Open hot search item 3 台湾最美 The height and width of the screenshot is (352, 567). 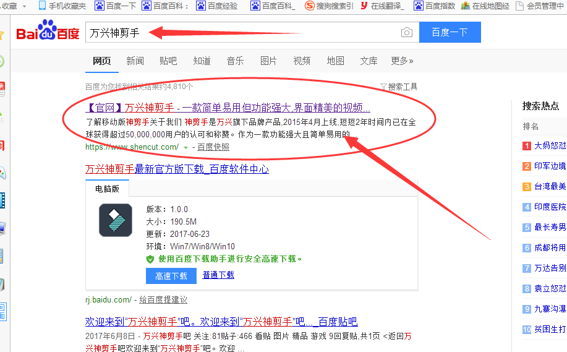pos(550,187)
